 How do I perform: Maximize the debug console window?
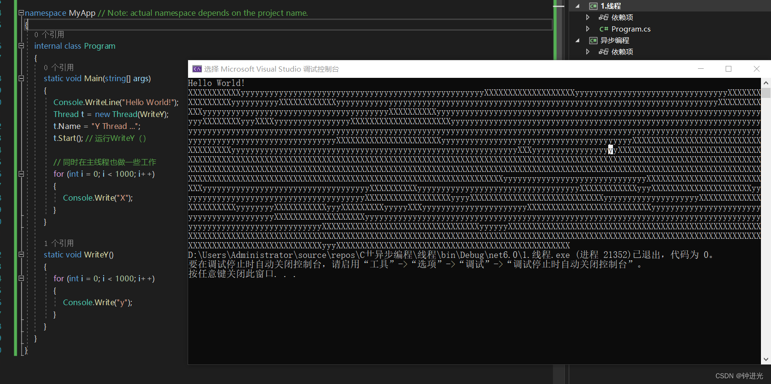point(729,69)
